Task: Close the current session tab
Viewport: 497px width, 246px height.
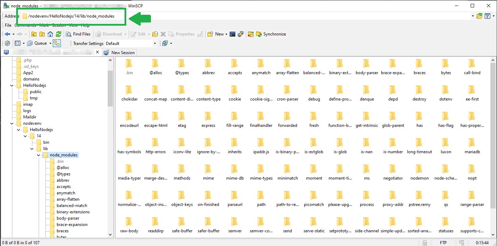Action: (97, 52)
